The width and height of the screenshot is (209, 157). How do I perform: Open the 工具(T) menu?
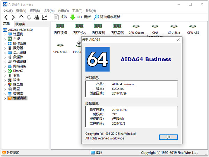[x=77, y=11]
